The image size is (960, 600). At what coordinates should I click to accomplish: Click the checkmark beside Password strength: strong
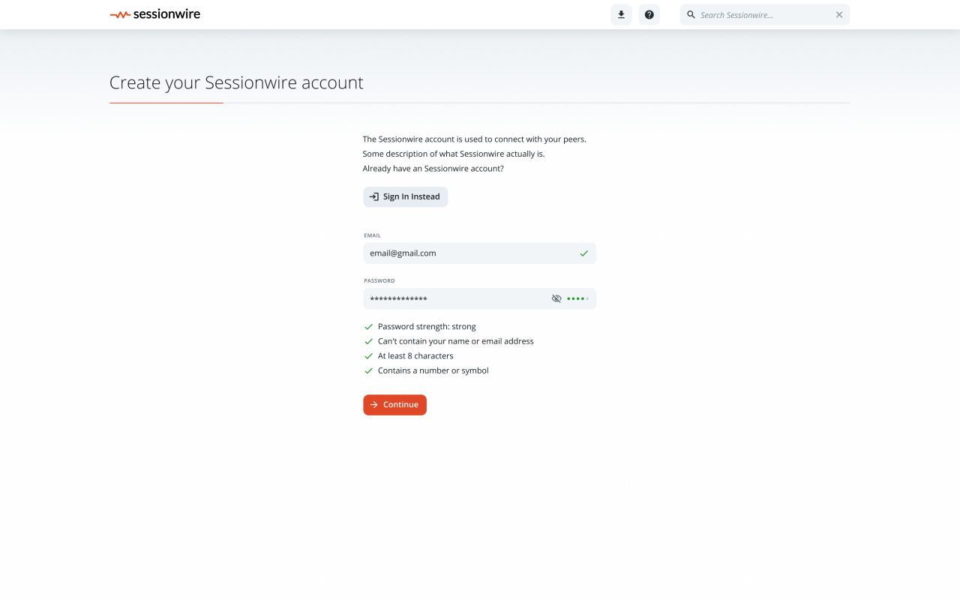click(368, 327)
